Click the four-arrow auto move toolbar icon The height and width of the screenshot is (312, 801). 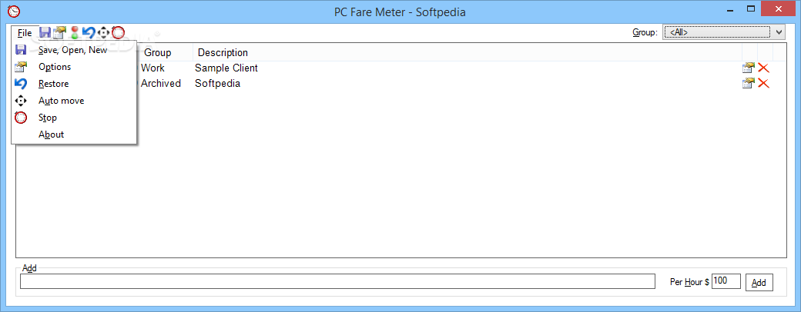[x=104, y=32]
